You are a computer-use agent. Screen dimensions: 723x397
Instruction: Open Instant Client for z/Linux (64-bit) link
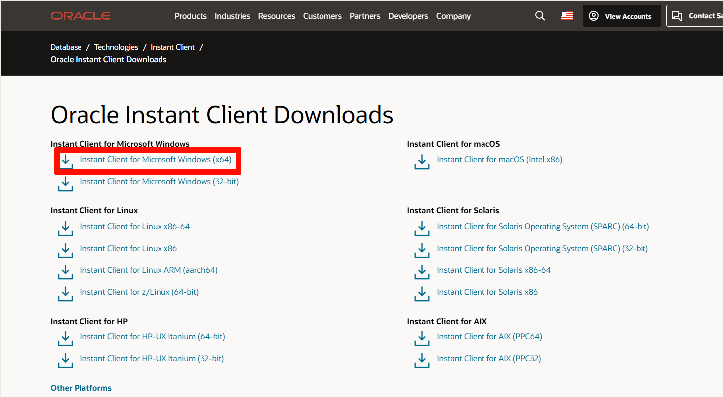[139, 292]
